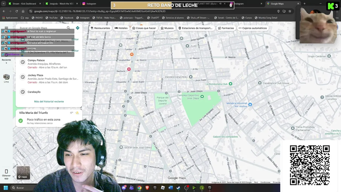Open Jockey Plaza recent search entry
Screen dimensions: 341x192
tap(49, 79)
